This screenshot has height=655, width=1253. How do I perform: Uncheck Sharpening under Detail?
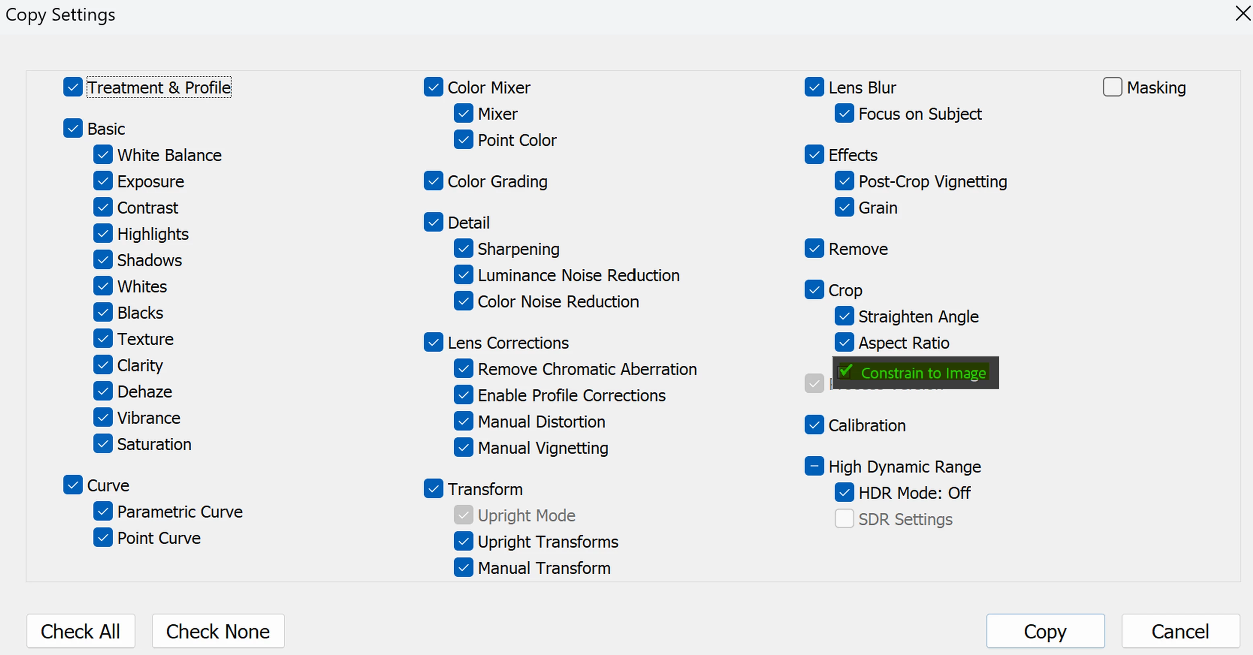point(463,249)
